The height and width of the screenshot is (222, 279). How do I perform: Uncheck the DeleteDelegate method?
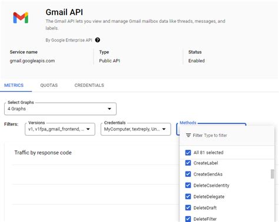click(188, 196)
